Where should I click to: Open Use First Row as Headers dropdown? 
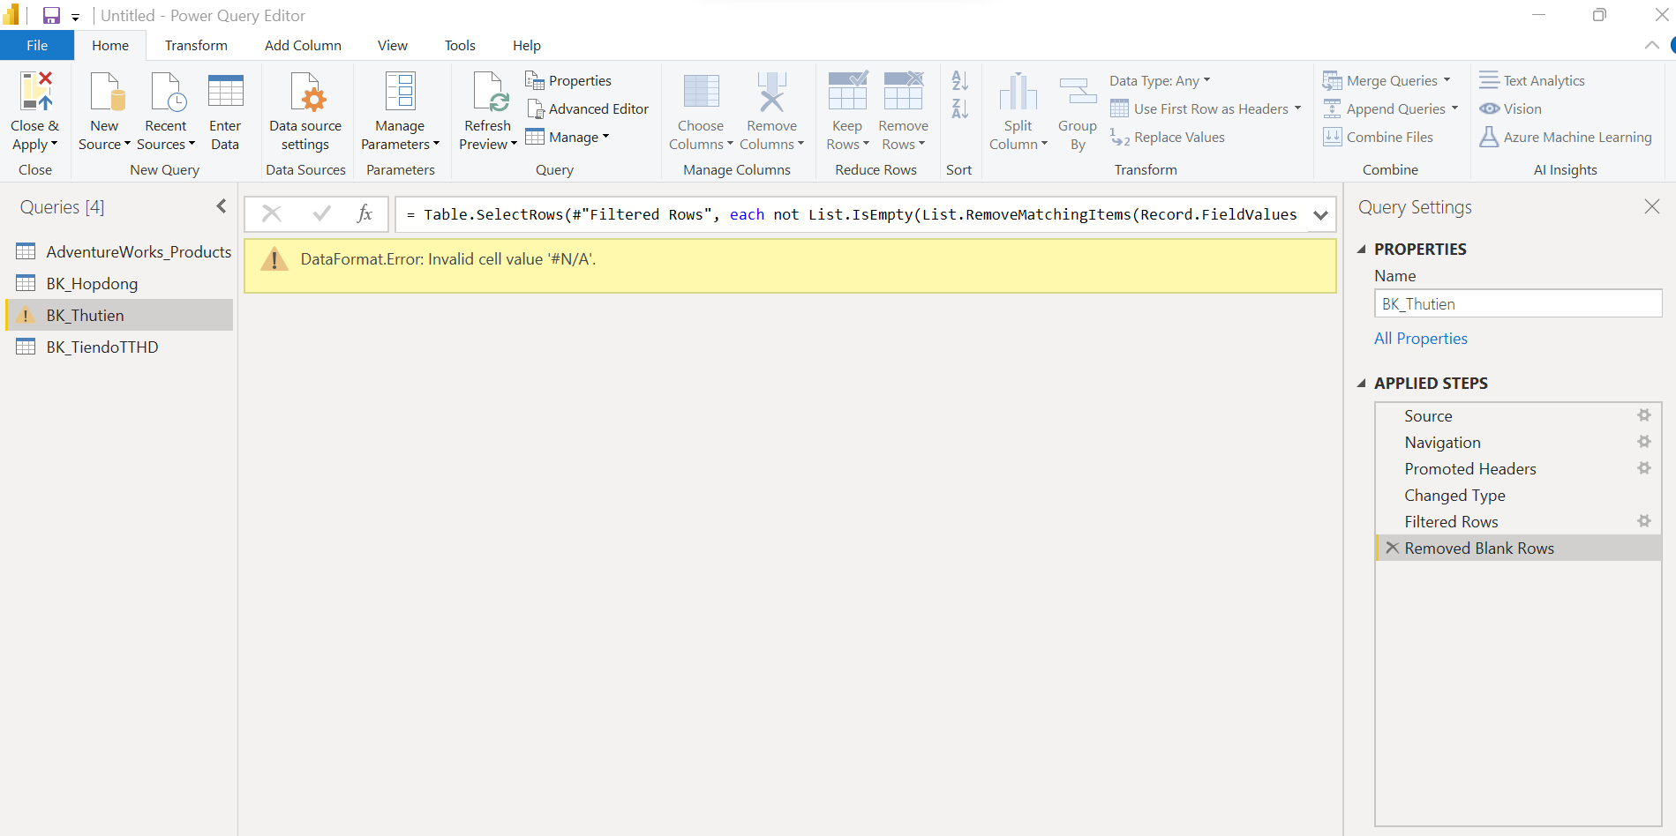[x=1206, y=108]
